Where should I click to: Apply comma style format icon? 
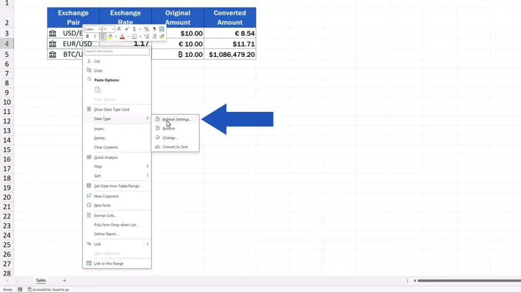[x=154, y=29]
